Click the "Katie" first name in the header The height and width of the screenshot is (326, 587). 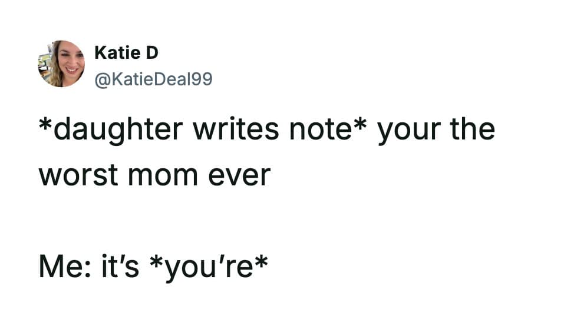(x=117, y=53)
